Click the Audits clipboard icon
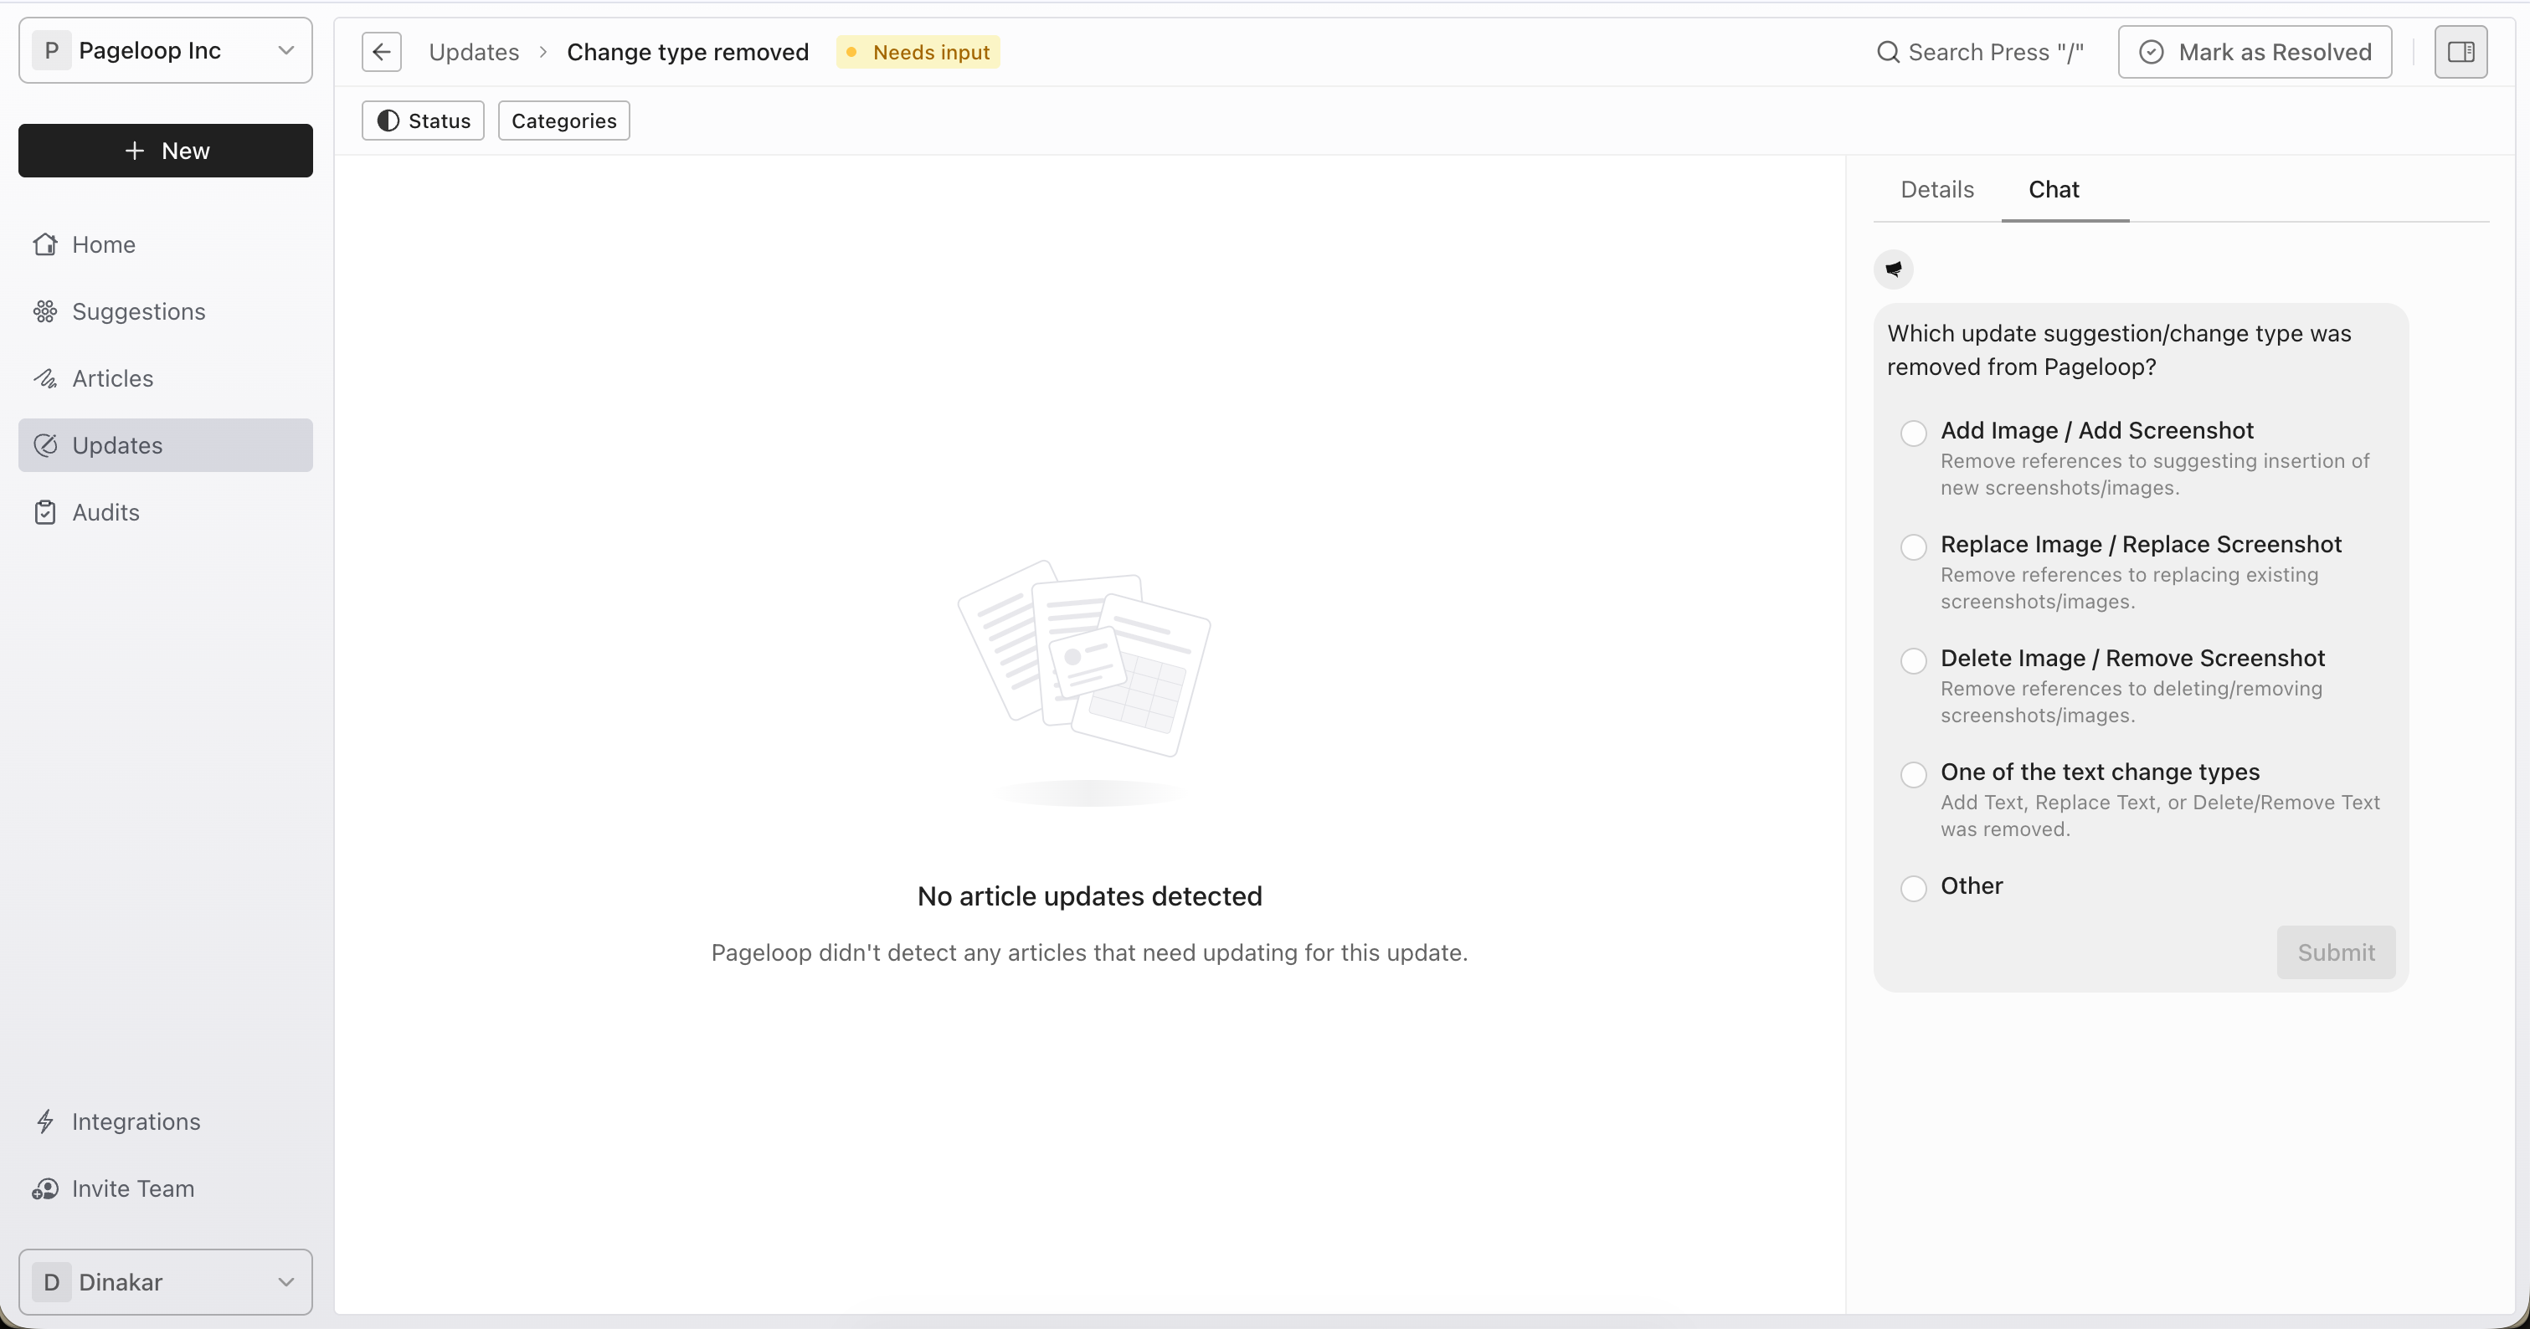The height and width of the screenshot is (1329, 2530). click(x=45, y=512)
